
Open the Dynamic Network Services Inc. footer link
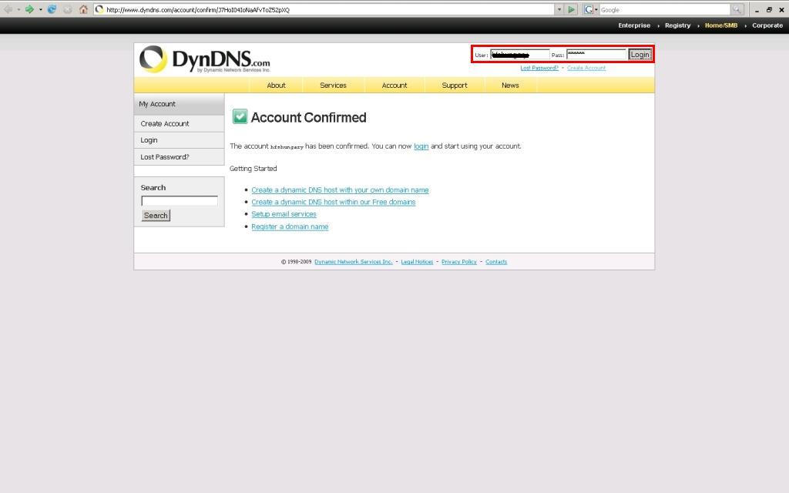point(353,262)
